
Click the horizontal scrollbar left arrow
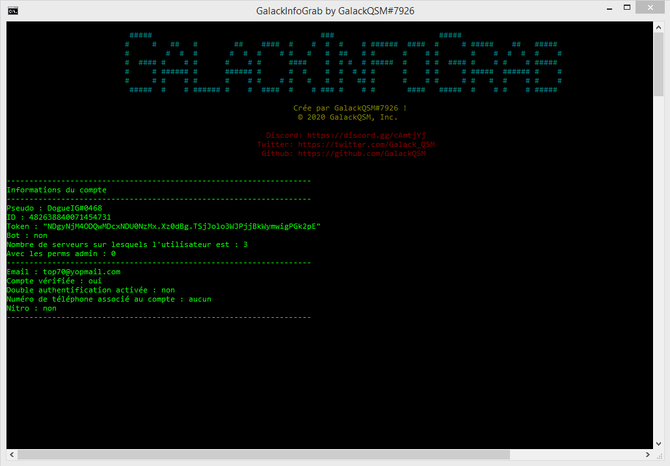click(x=12, y=454)
